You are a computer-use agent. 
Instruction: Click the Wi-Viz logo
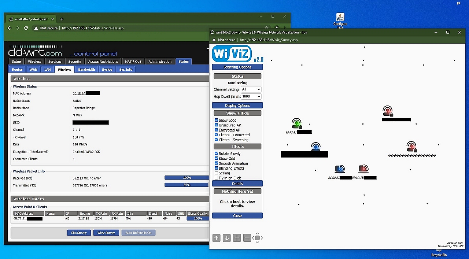click(237, 54)
